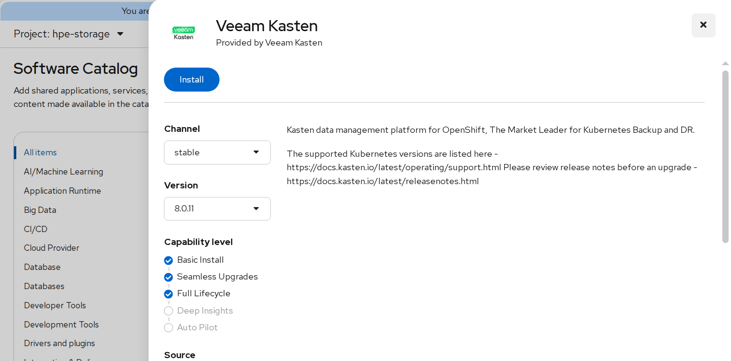Expand the Project hpe-storage selector
The image size is (731, 361).
69,34
